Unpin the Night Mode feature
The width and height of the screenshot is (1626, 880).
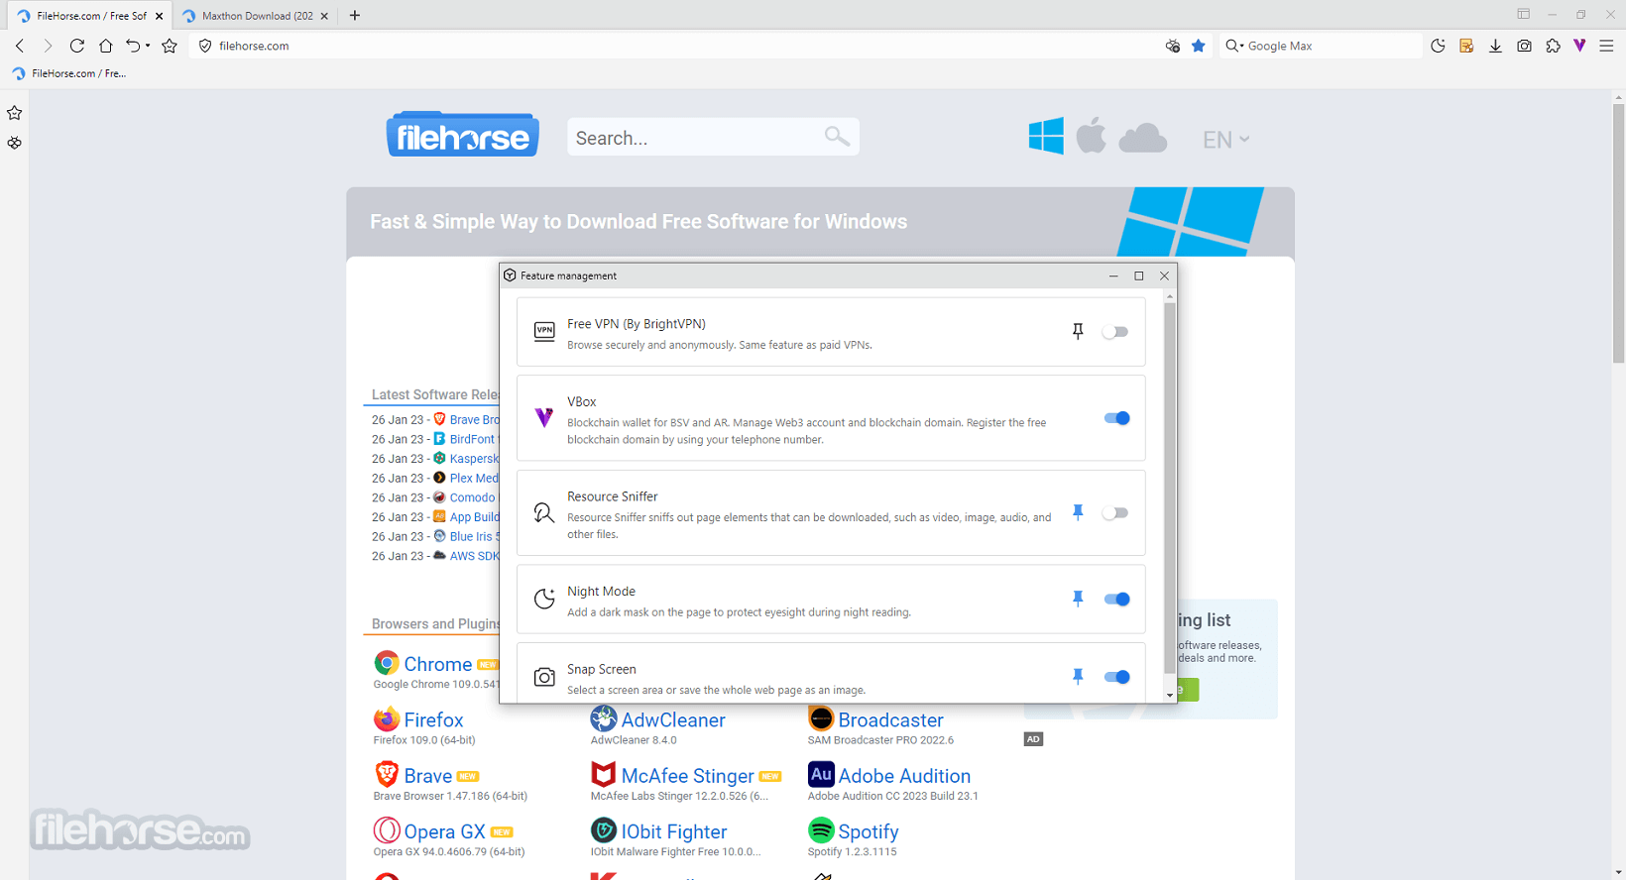coord(1078,599)
